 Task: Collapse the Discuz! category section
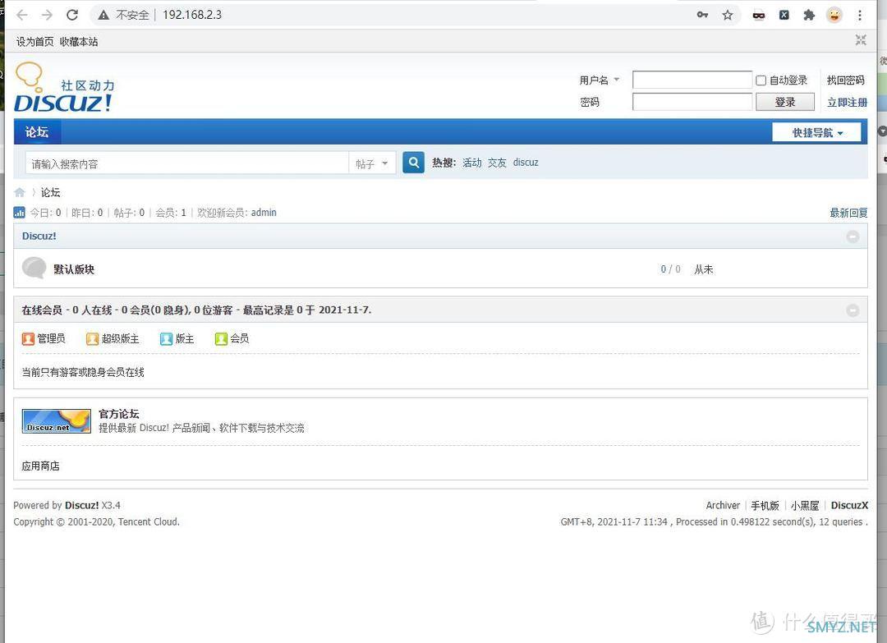pyautogui.click(x=853, y=237)
